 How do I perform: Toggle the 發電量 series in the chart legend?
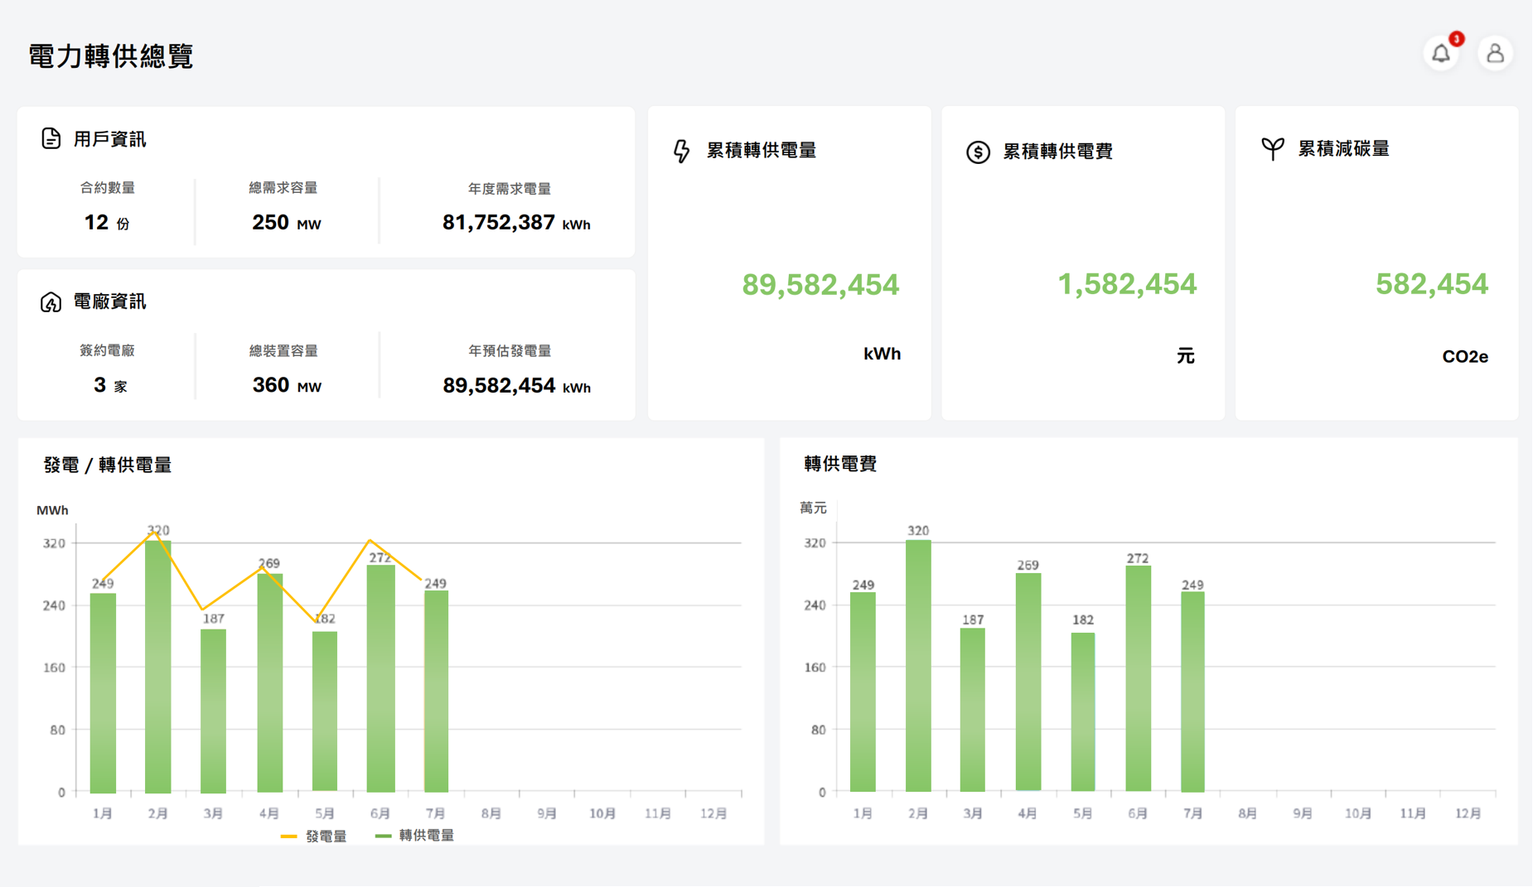coord(326,836)
